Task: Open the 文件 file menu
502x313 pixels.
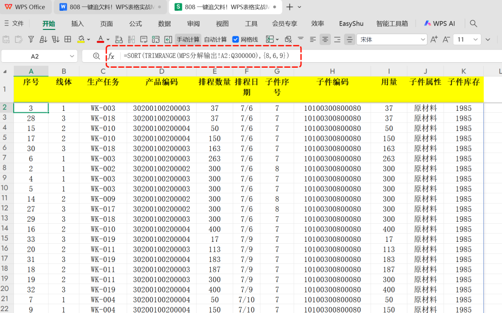Action: [14, 24]
